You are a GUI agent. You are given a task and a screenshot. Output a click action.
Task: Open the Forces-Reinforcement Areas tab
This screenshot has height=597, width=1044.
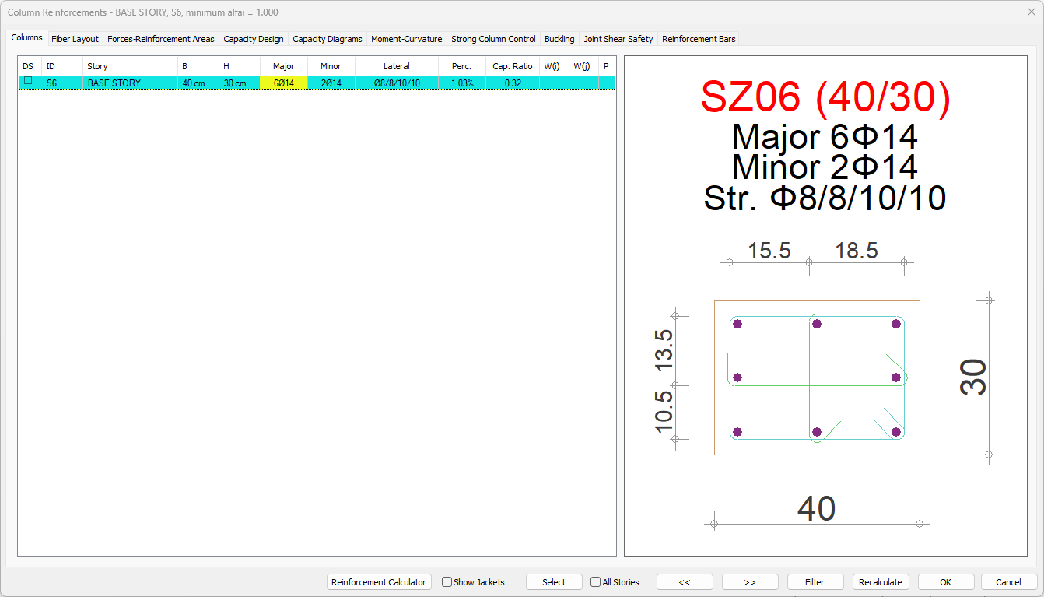[x=160, y=39]
